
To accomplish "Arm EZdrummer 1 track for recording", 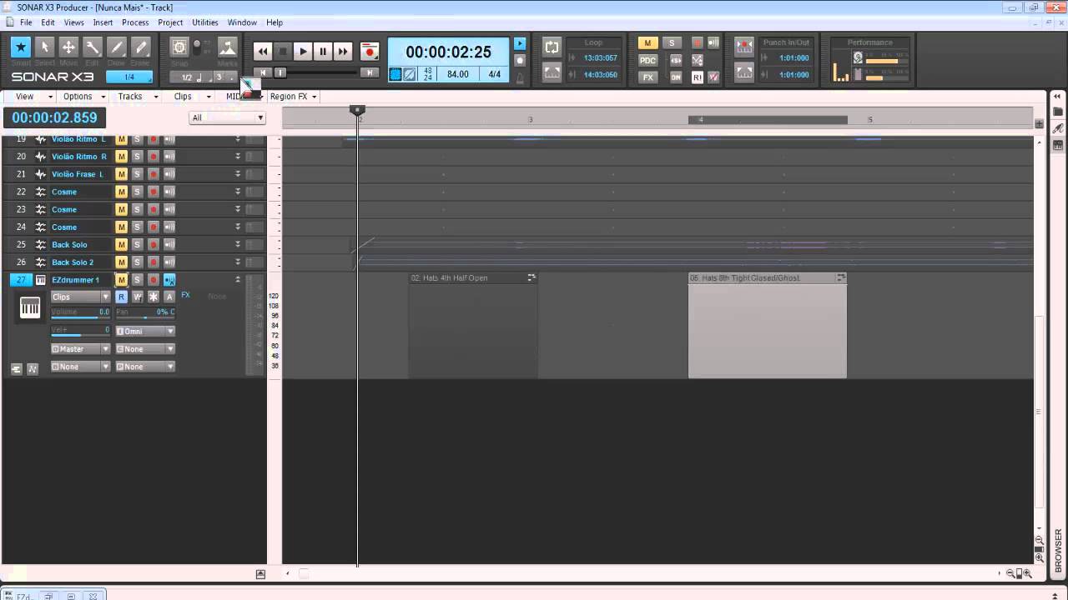I will point(153,280).
